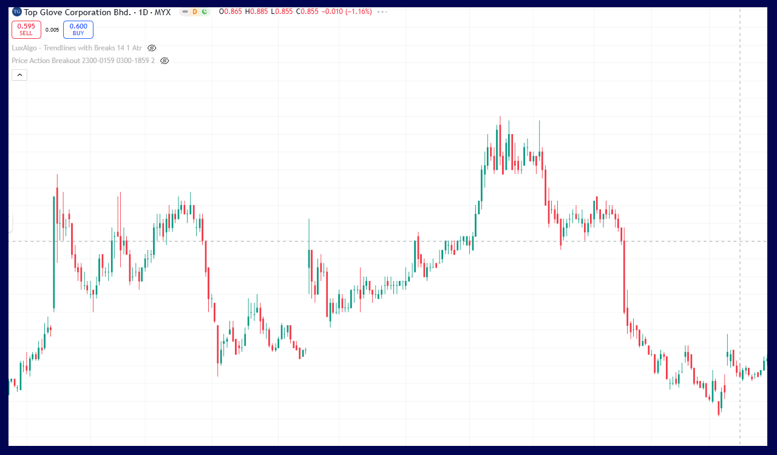Screen dimensions: 777x455
Task: Expand the left-edge drawing toolbar handle
Action: 10,221
